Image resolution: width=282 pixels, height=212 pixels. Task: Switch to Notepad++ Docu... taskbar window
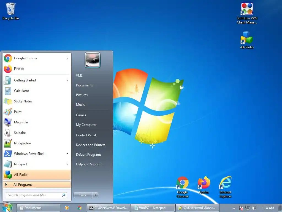tap(197, 208)
